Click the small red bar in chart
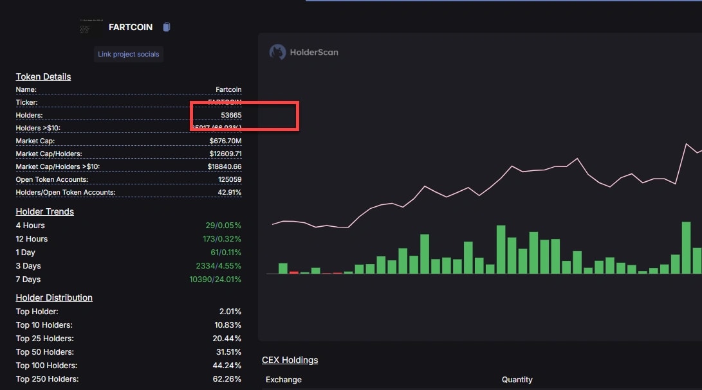This screenshot has width=702, height=390. coord(294,272)
